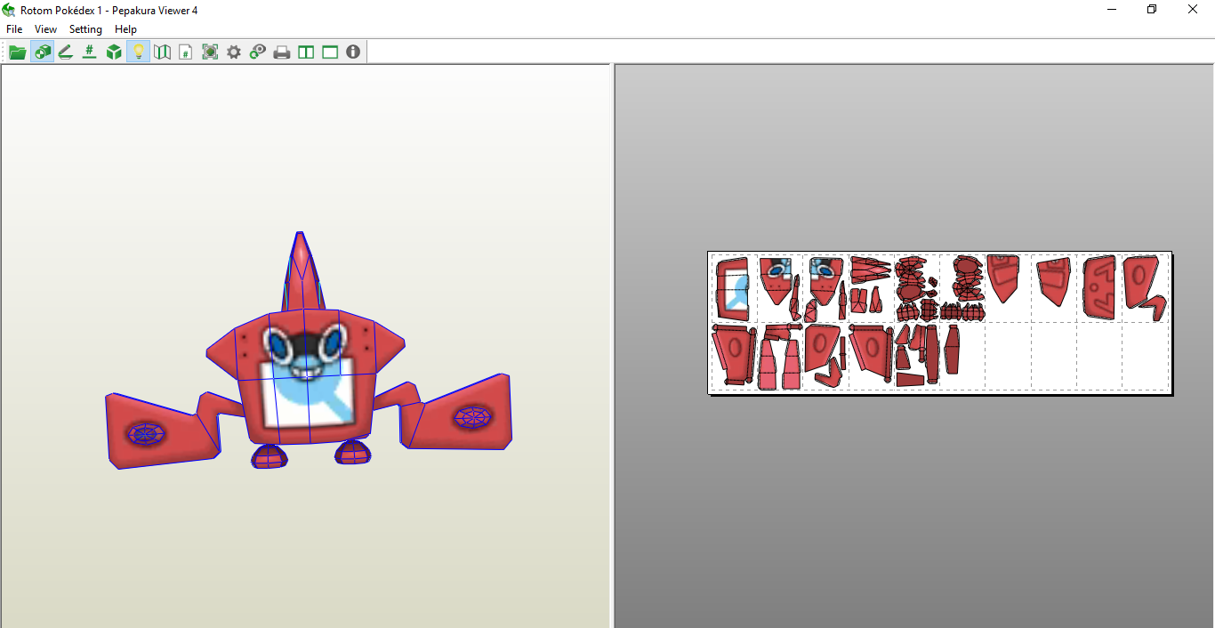Toggle page number display icon
Image resolution: width=1215 pixels, height=628 pixels.
pyautogui.click(x=185, y=52)
